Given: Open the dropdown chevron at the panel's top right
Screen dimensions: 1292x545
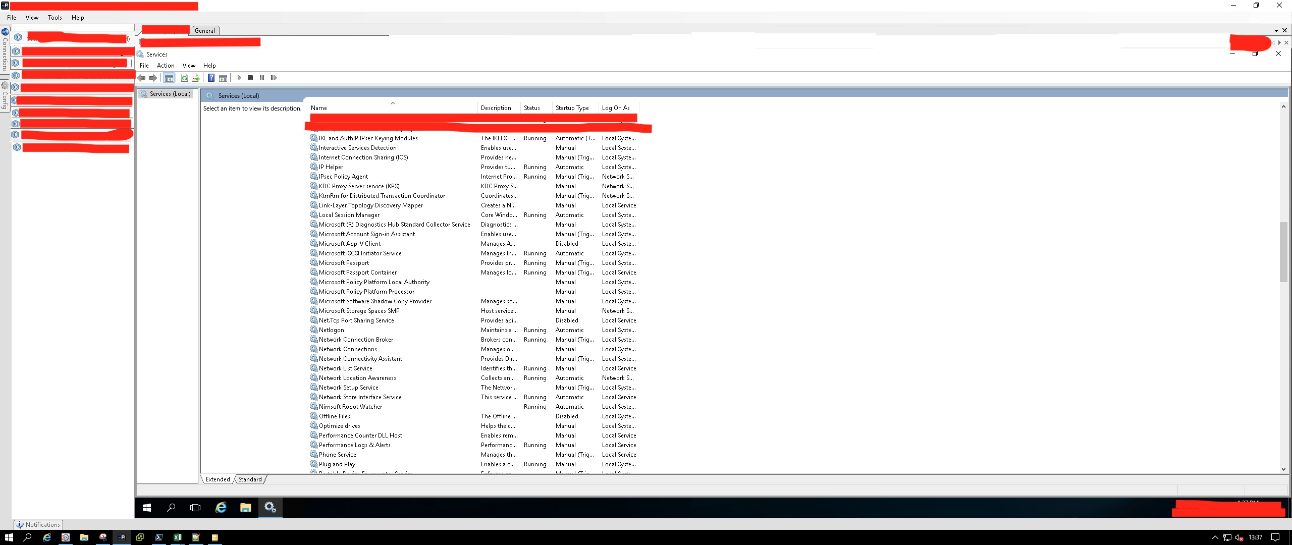Looking at the screenshot, I should (1276, 30).
